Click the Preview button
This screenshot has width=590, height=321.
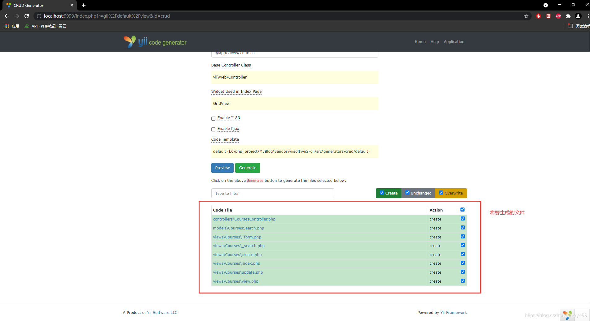[x=222, y=168]
